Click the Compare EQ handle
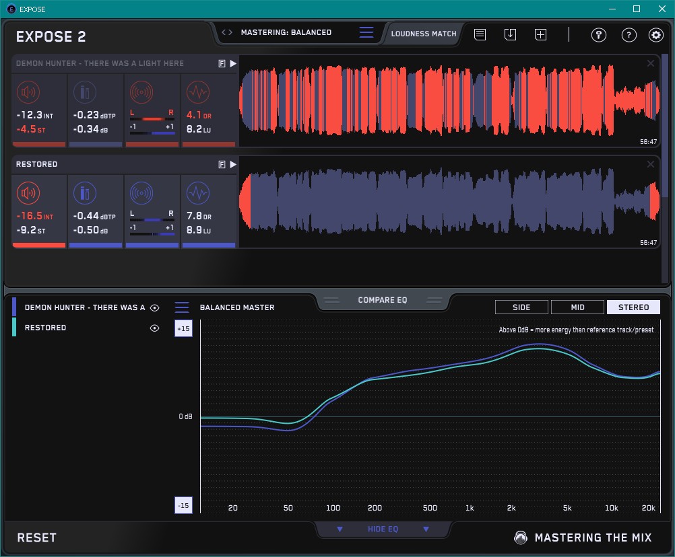 coord(382,300)
